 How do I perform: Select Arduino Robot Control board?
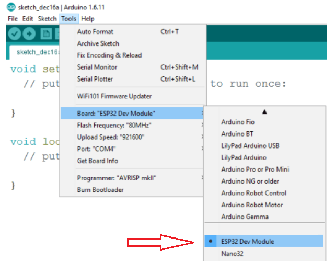point(264,193)
